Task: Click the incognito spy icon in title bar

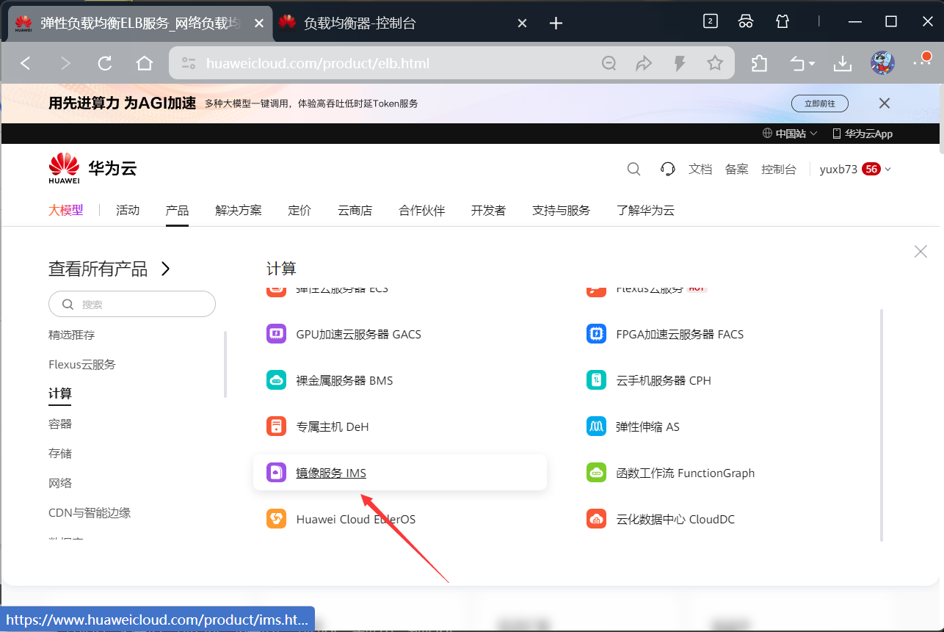Action: (746, 21)
